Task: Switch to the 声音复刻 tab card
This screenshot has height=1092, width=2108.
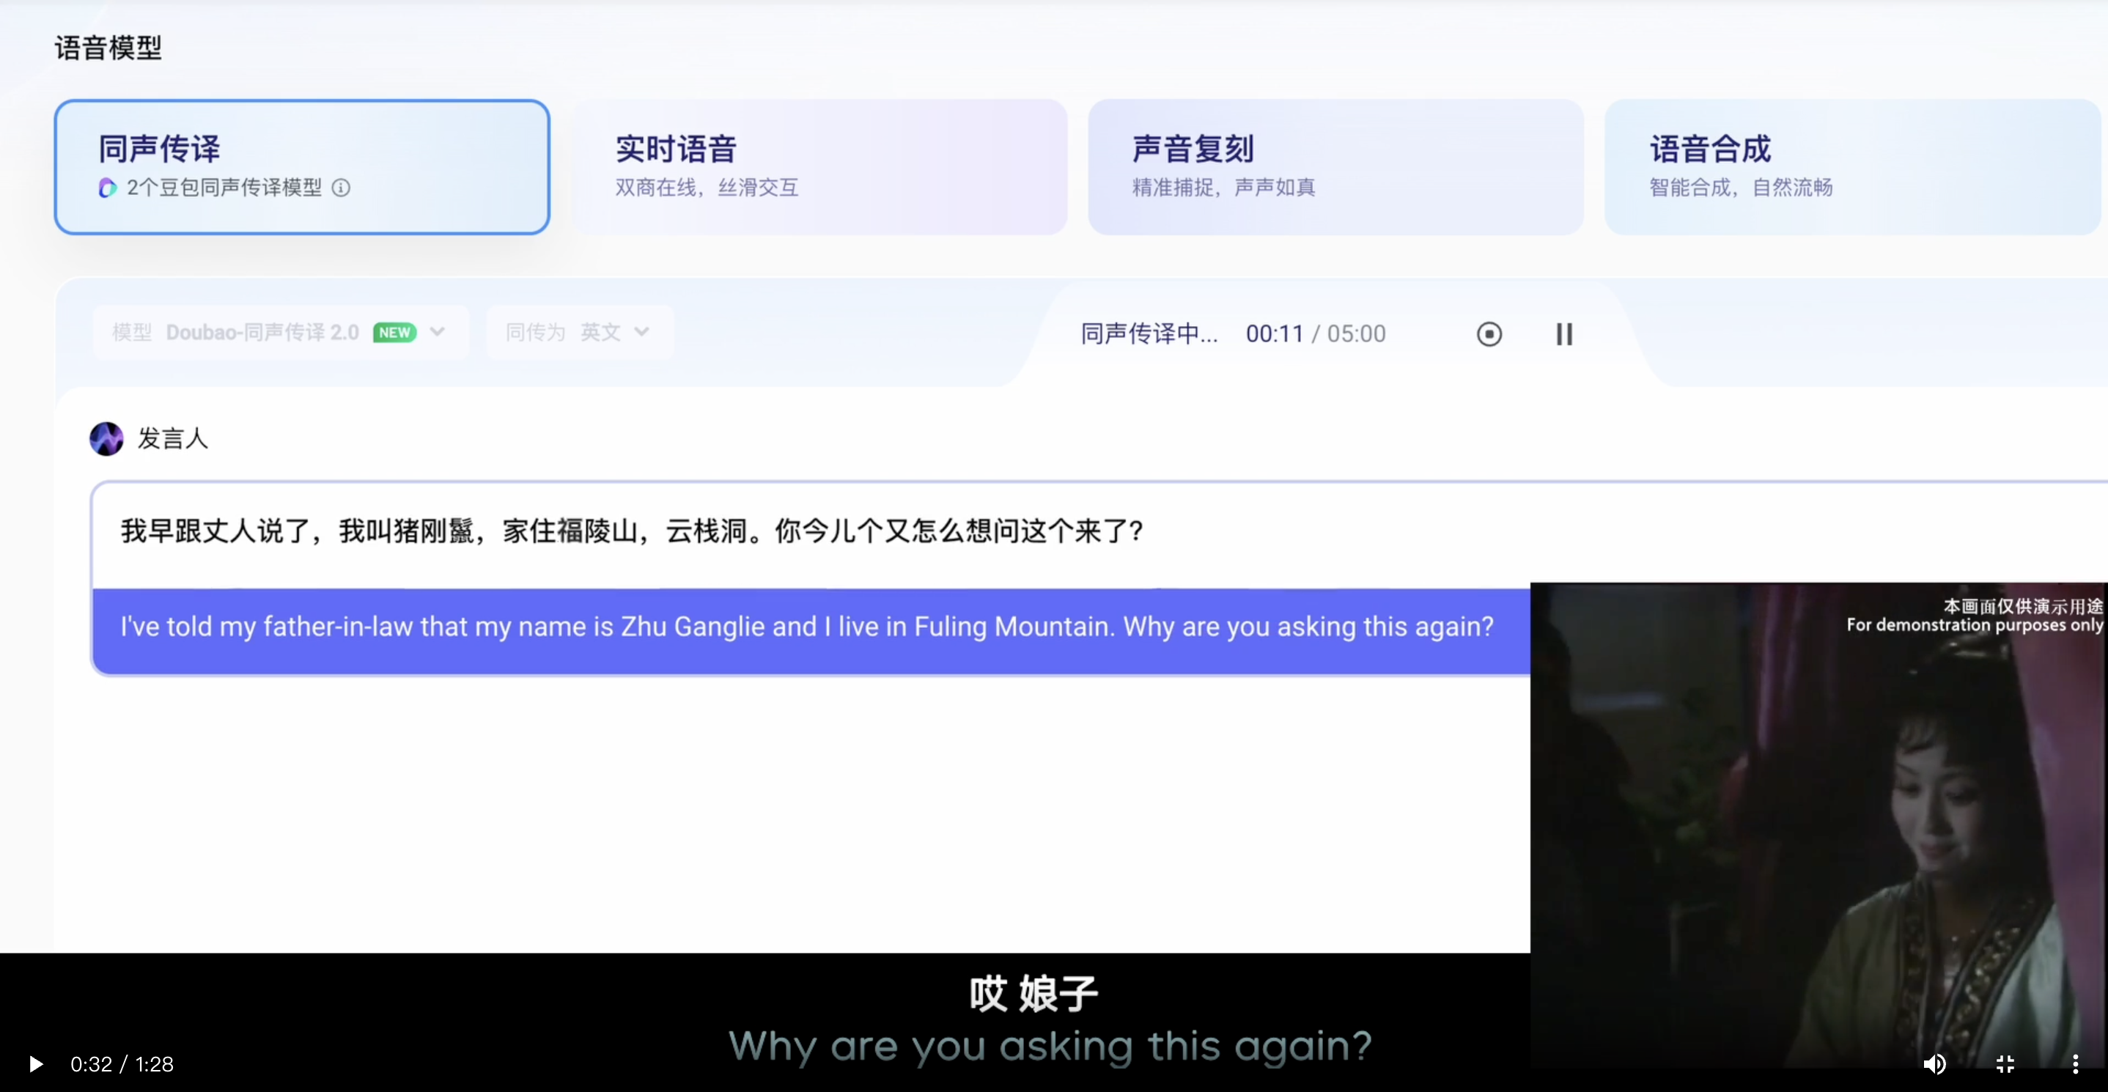Action: click(x=1335, y=167)
